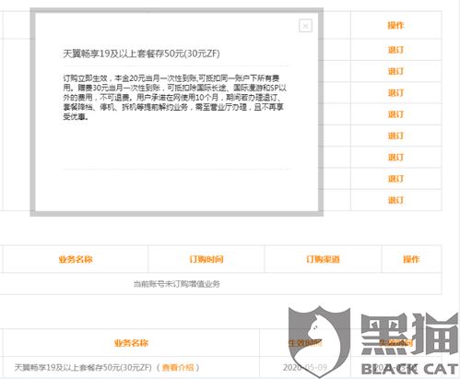Click the seventh 退订 unsubscribe link
460x379 pixels.
click(x=395, y=179)
